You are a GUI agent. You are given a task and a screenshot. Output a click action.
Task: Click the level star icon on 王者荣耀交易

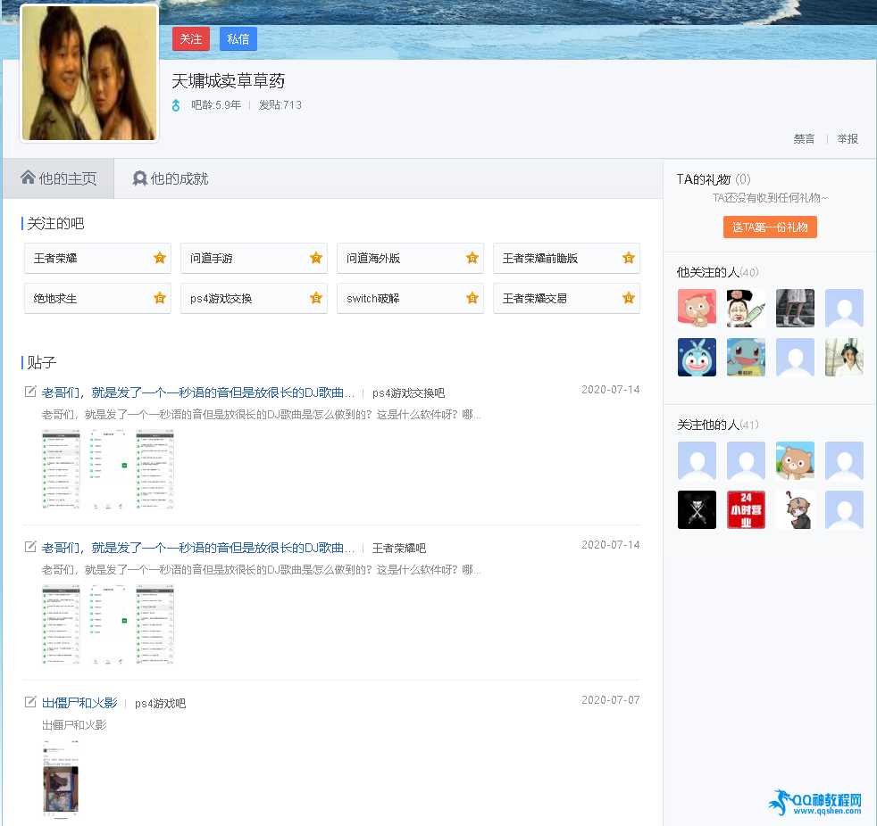629,298
